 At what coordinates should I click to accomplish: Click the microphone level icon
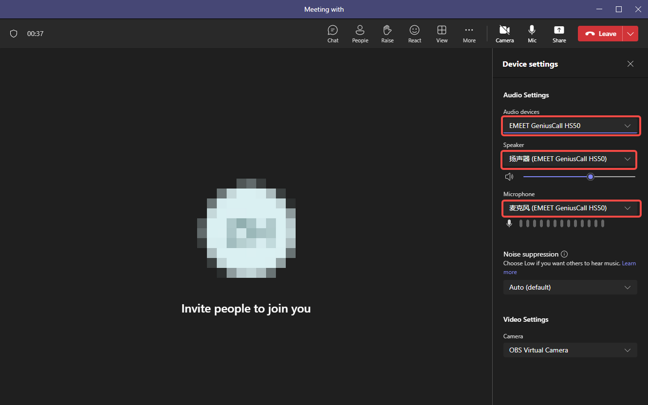click(509, 223)
